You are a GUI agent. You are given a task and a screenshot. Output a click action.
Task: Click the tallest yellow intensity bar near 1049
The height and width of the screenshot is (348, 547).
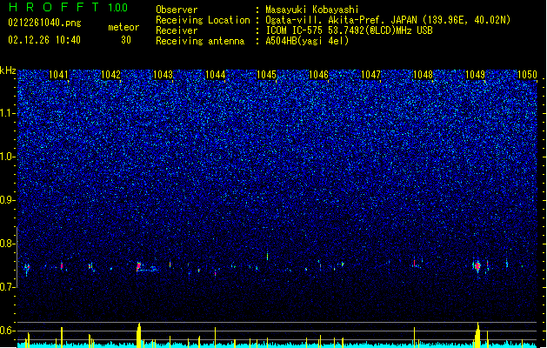coord(477,335)
